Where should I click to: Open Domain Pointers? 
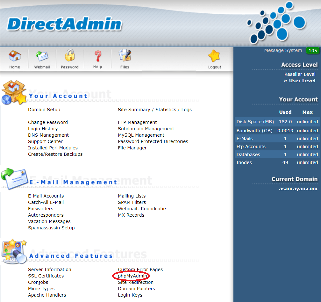point(136,289)
